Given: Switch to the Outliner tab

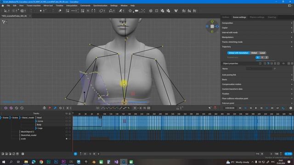Looking at the screenshot, I should [x=226, y=17].
